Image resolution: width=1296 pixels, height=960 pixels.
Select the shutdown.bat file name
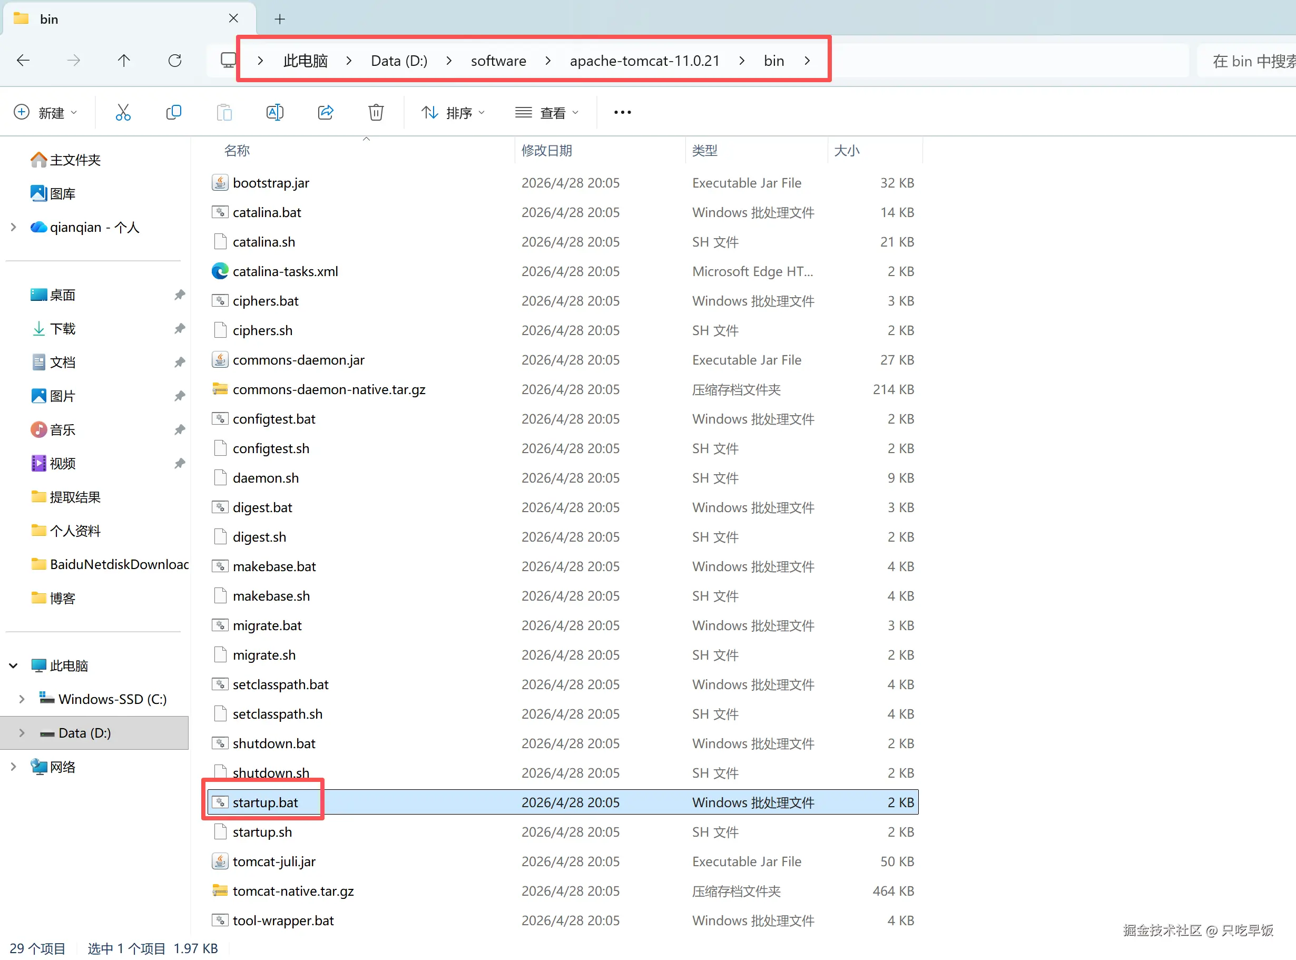click(274, 744)
